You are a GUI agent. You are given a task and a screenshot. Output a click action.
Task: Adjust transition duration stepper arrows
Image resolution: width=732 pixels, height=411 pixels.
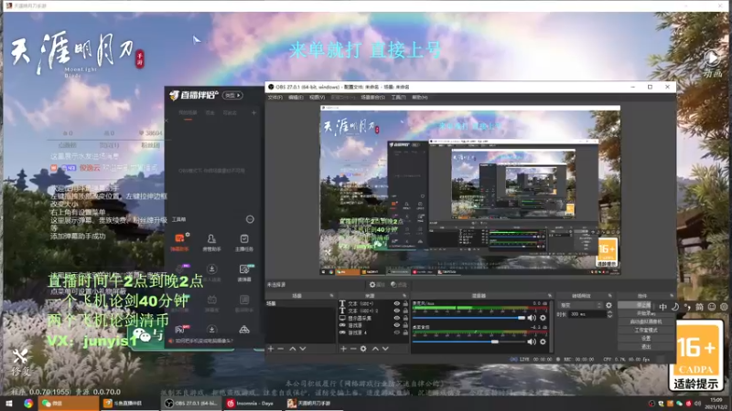[609, 314]
